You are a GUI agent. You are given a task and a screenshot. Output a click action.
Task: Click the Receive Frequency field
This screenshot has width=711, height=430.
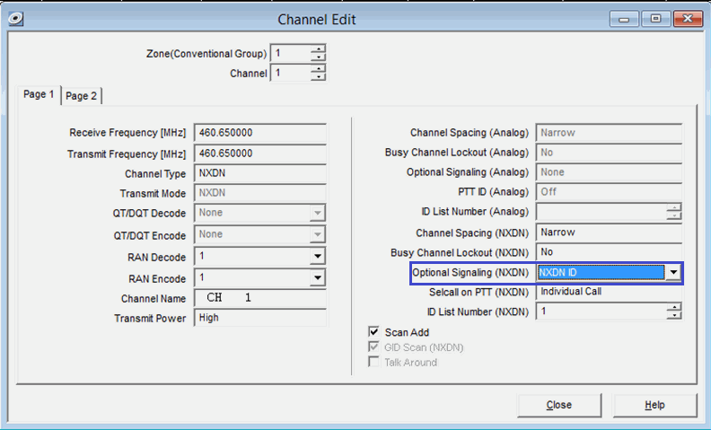click(260, 133)
